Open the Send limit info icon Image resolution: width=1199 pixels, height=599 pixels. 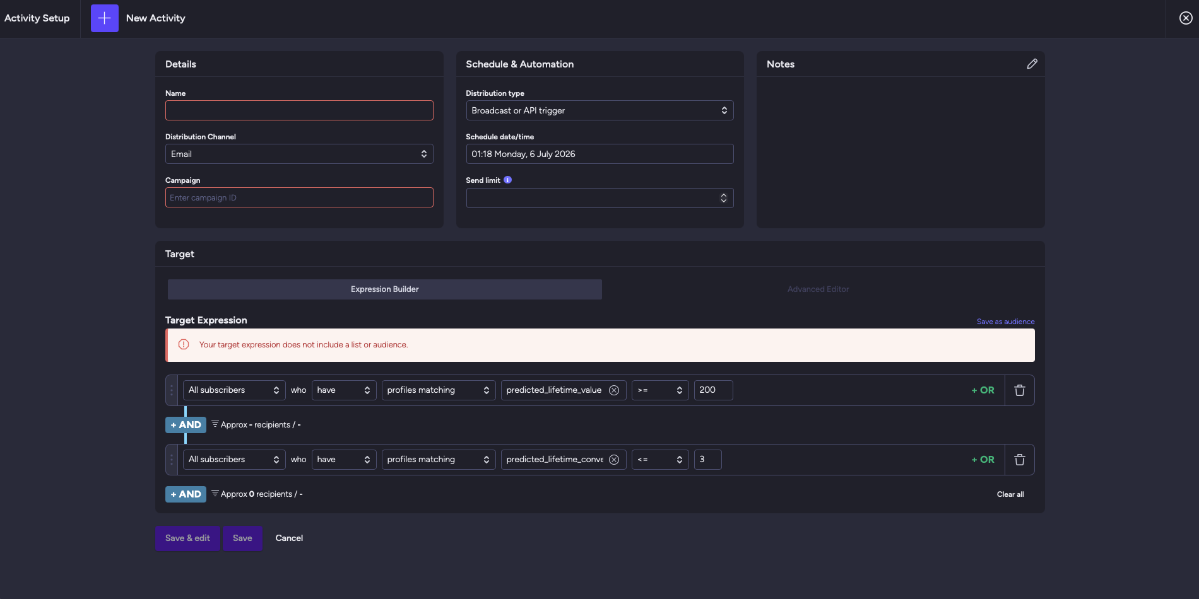point(507,180)
